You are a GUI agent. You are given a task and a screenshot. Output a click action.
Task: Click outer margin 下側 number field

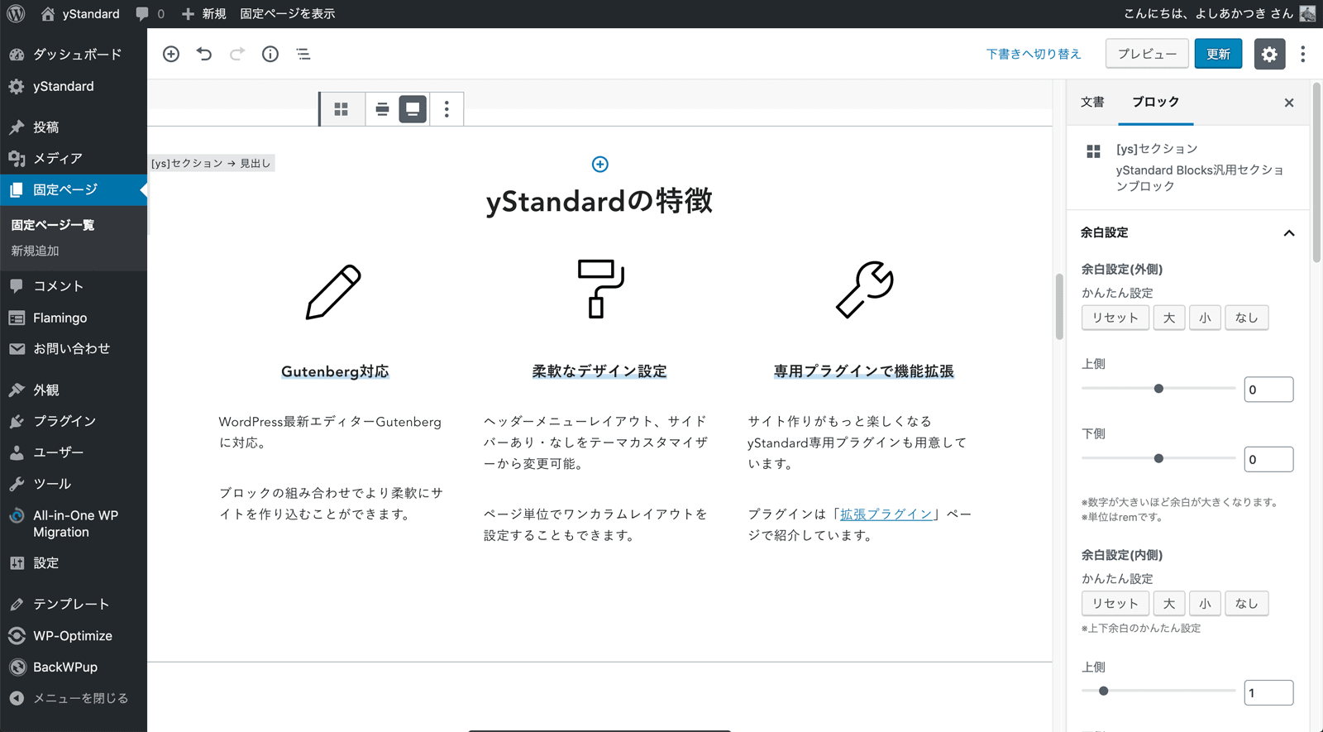[x=1268, y=459]
